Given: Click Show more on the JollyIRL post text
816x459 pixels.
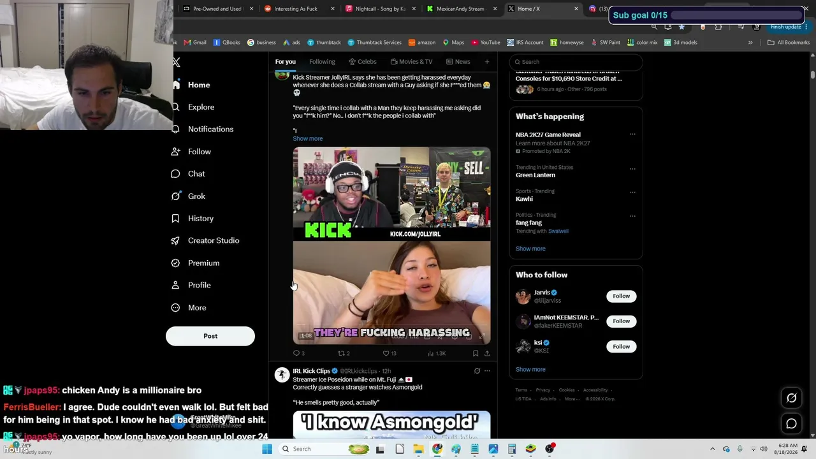Looking at the screenshot, I should coord(308,139).
